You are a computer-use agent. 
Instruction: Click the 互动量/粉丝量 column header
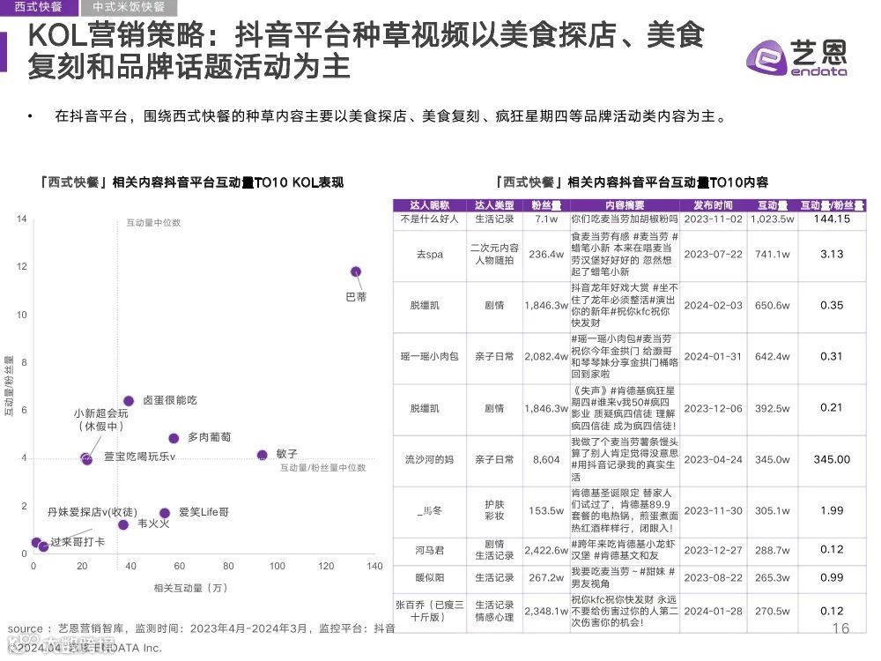833,205
